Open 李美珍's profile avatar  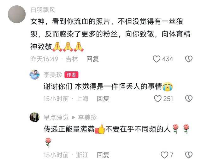34,75
